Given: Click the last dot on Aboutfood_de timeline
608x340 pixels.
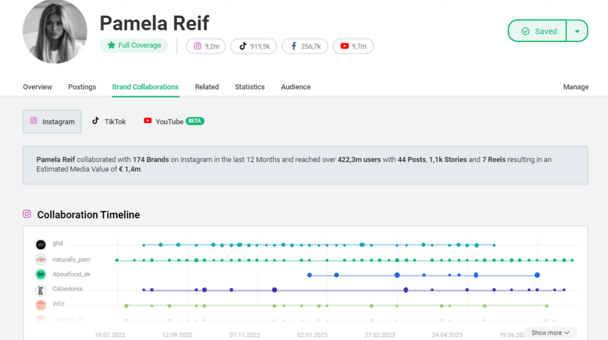Looking at the screenshot, I should tap(537, 275).
